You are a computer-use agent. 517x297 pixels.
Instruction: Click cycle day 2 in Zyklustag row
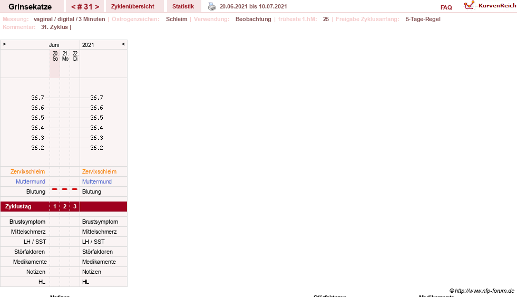point(65,207)
